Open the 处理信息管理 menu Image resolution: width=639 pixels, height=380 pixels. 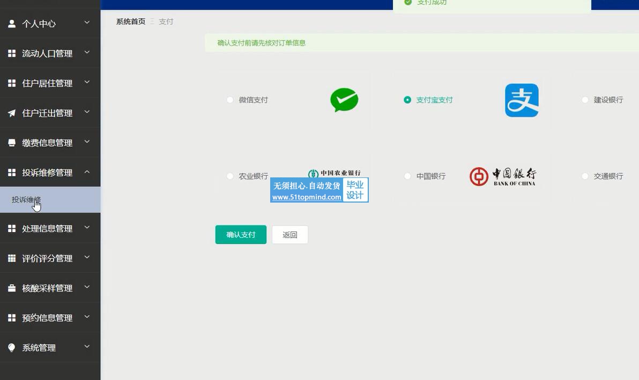[x=50, y=228]
